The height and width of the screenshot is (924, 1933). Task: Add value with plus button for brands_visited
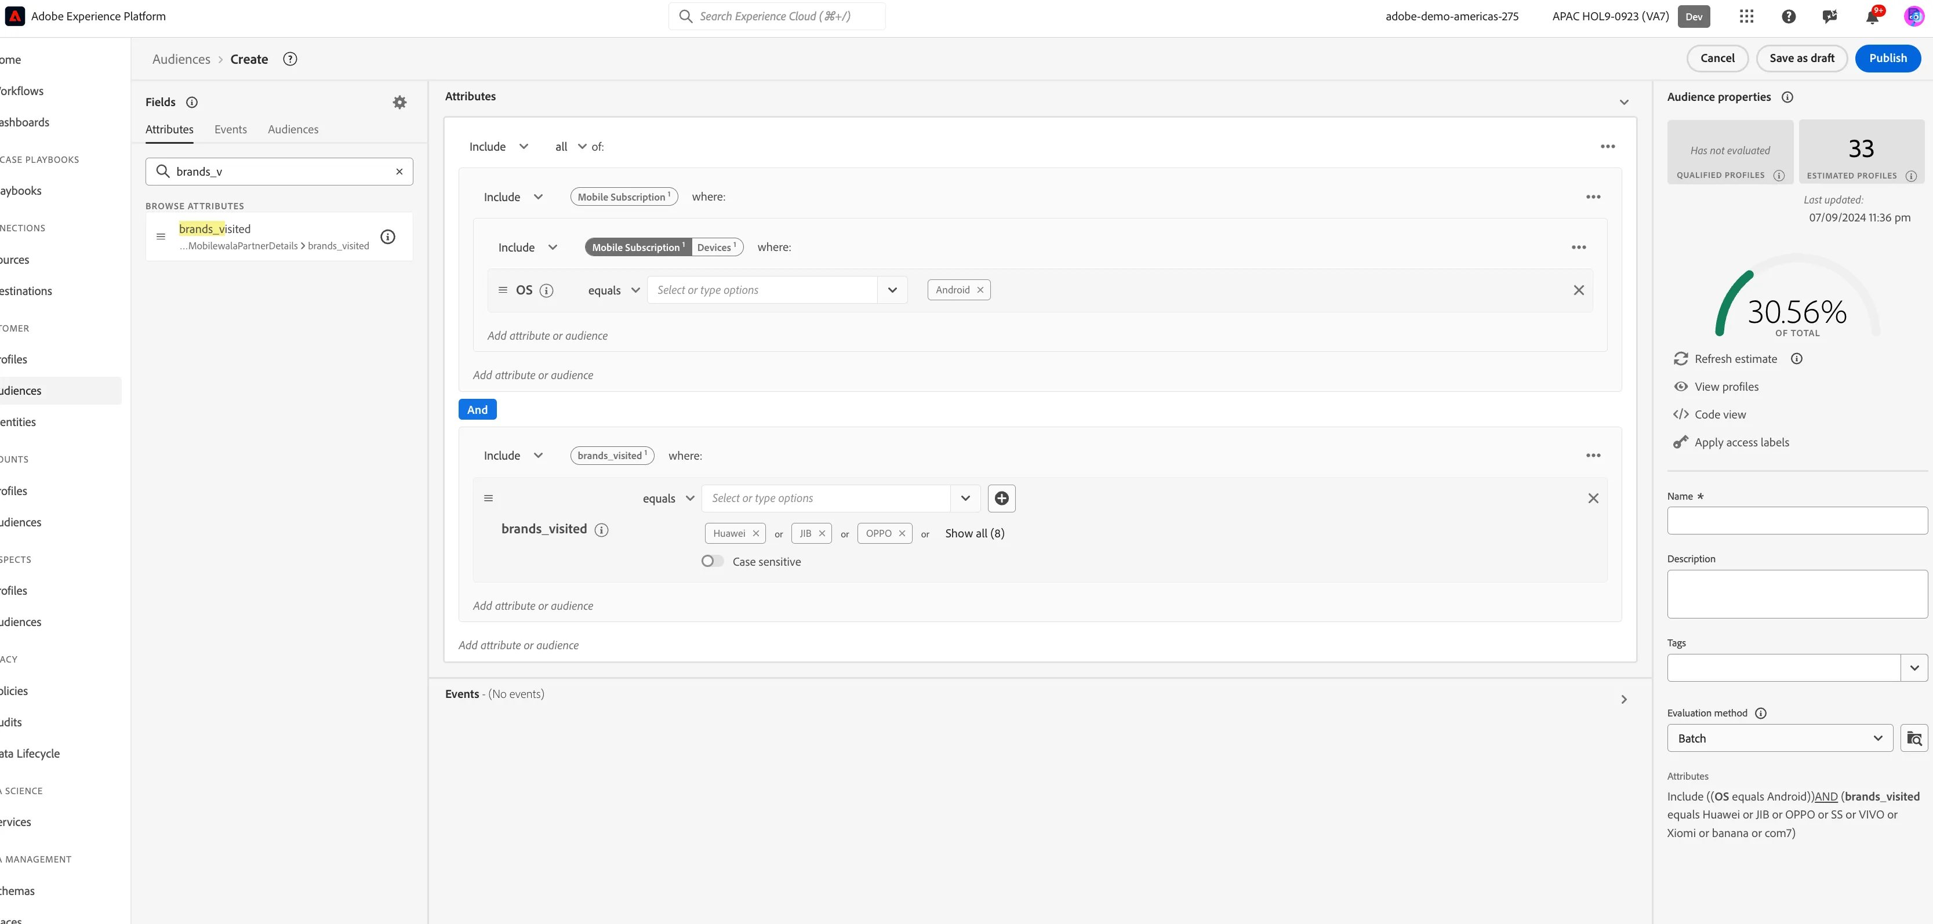pyautogui.click(x=1002, y=499)
